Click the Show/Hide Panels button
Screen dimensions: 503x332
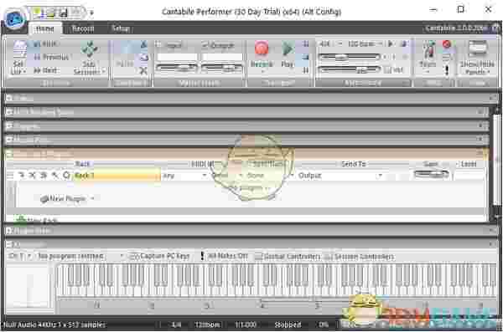tap(477, 58)
